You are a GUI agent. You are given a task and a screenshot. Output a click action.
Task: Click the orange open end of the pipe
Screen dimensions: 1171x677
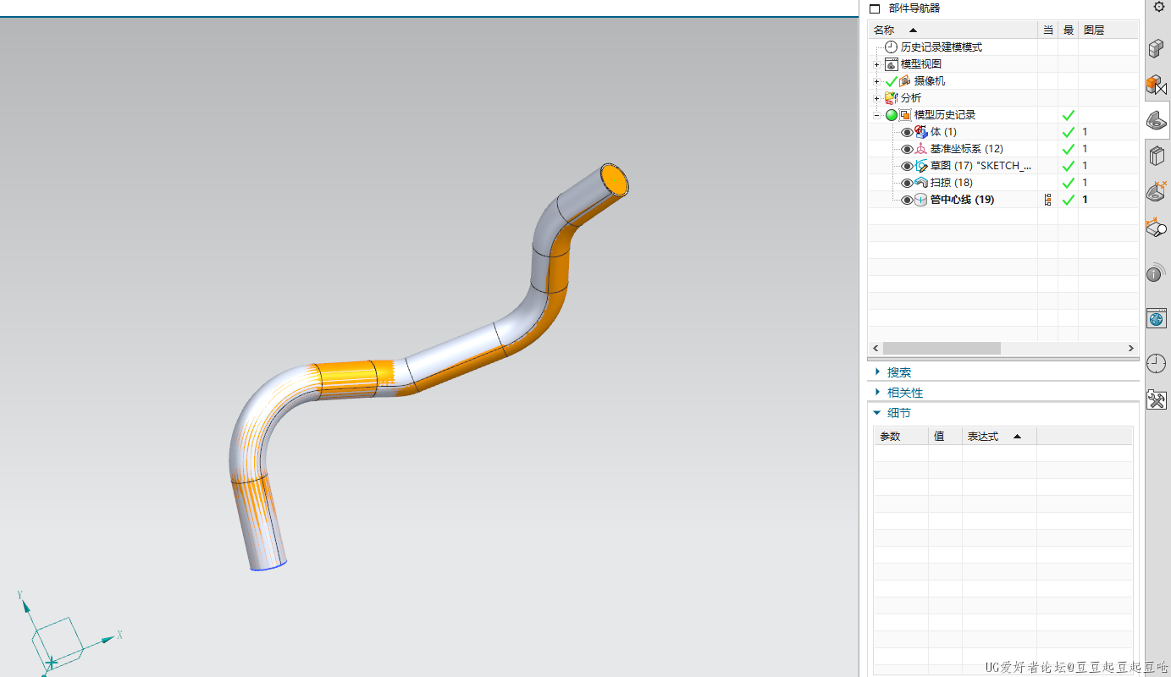[x=614, y=180]
